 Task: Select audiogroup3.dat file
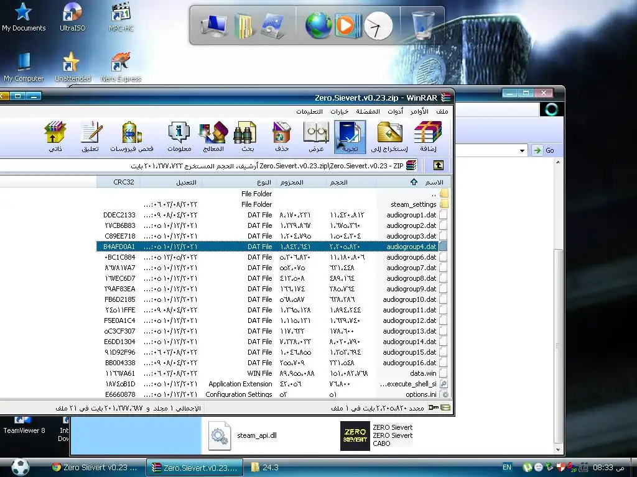click(x=272, y=235)
